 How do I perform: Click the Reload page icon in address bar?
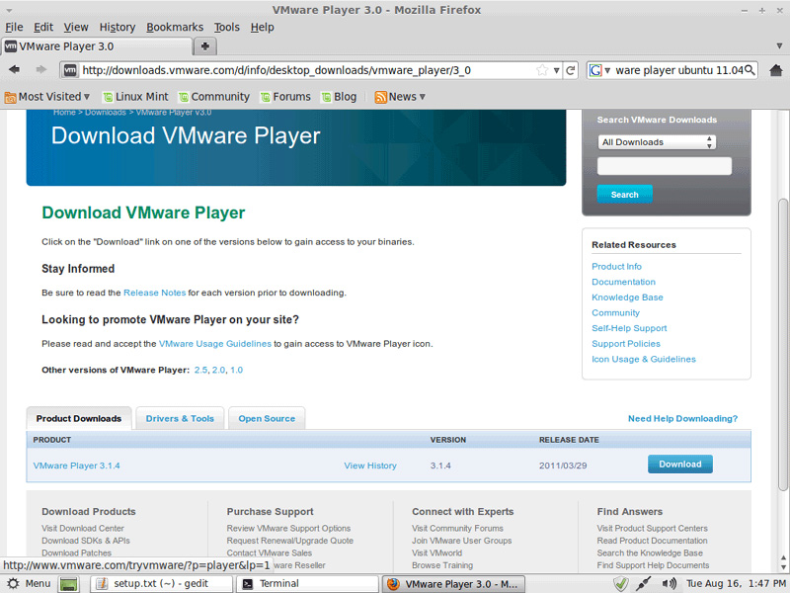point(571,70)
